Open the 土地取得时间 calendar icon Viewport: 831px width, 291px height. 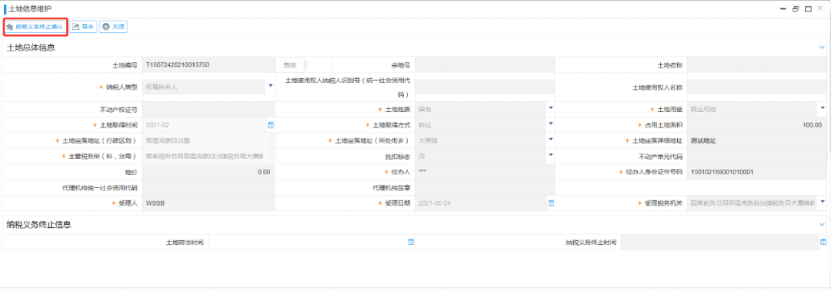point(270,125)
